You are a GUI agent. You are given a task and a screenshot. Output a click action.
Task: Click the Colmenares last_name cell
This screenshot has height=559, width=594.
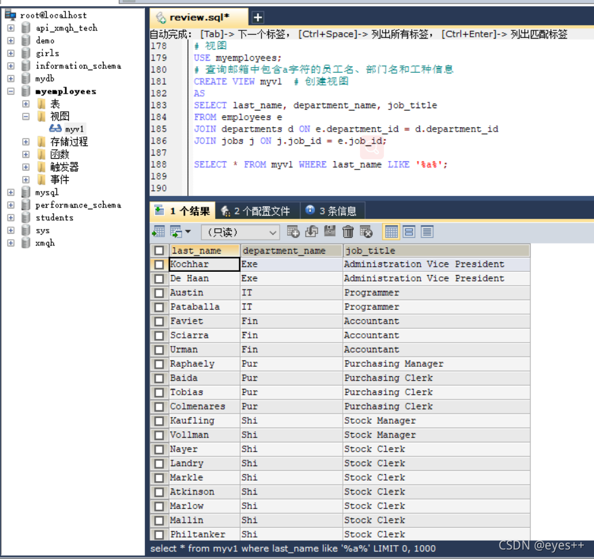[204, 407]
